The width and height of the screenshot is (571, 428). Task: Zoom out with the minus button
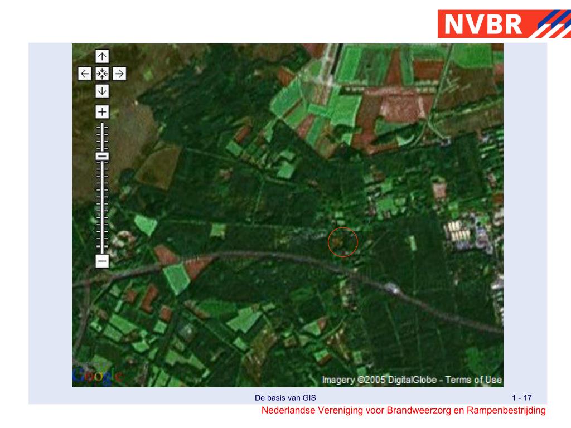pyautogui.click(x=102, y=261)
